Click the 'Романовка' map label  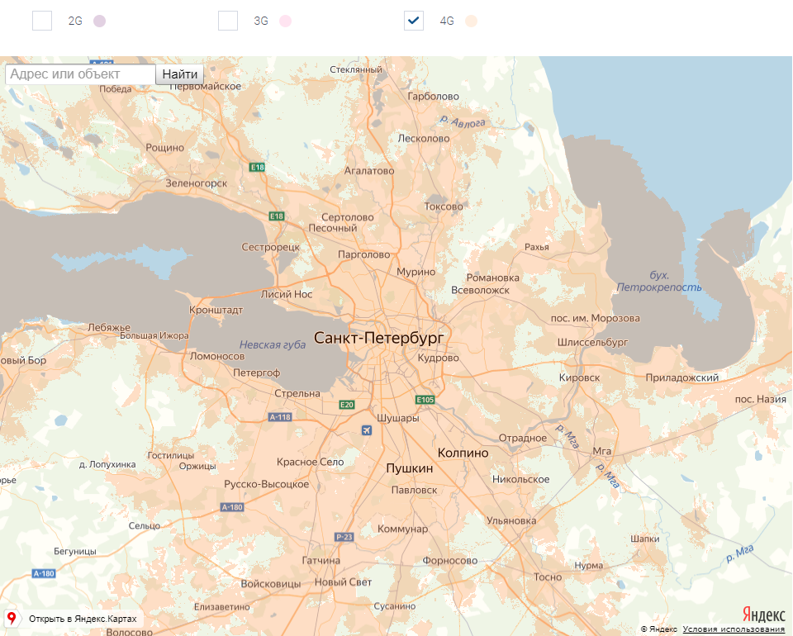tap(492, 278)
